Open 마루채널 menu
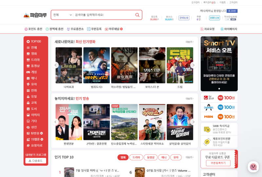This screenshot has height=177, width=262. (x=114, y=29)
